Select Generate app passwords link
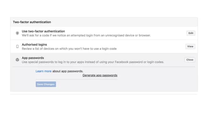Screen dimensions: 204x115 (x=100, y=75)
